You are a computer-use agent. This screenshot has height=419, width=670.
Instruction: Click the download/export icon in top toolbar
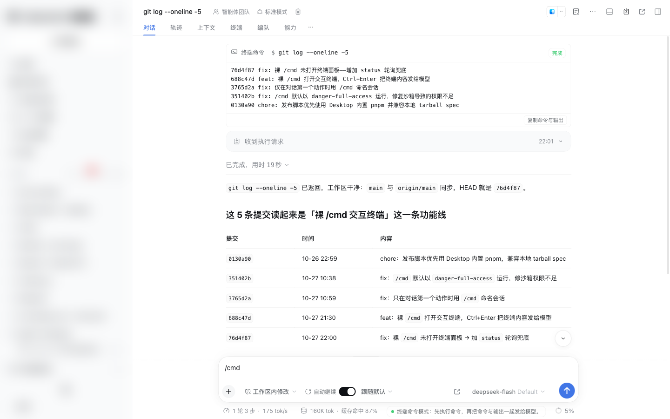coord(626,12)
